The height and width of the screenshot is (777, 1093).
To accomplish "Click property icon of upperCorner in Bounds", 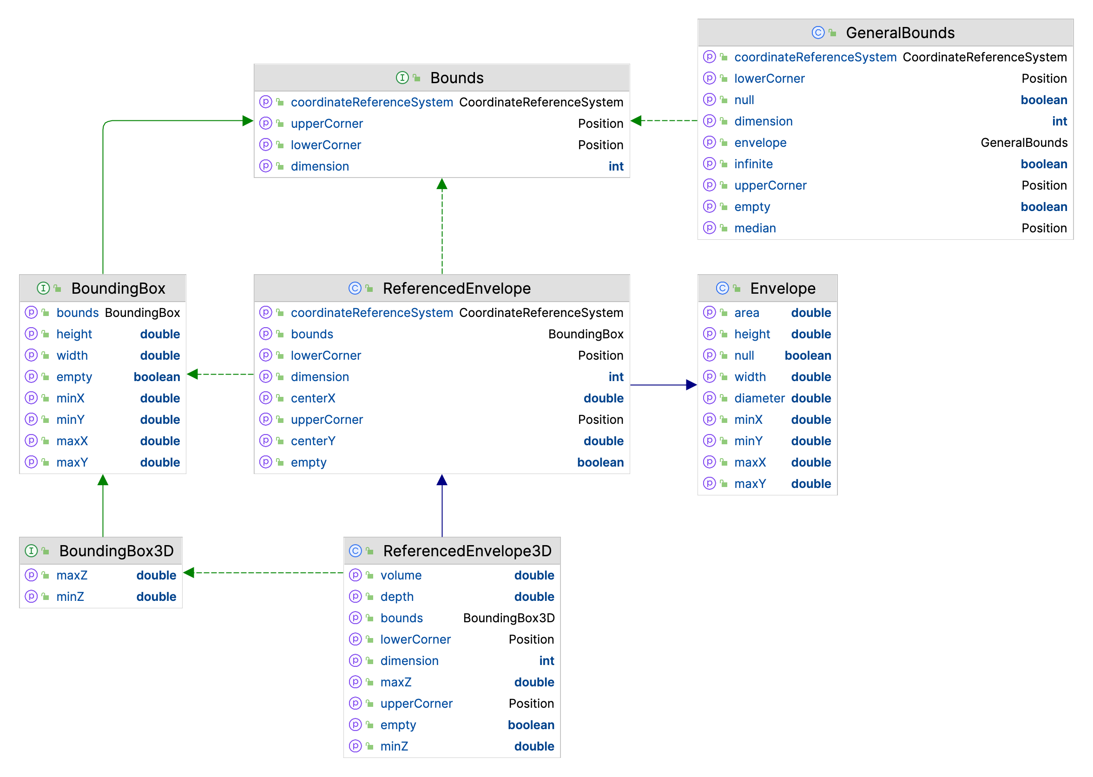I will [265, 124].
